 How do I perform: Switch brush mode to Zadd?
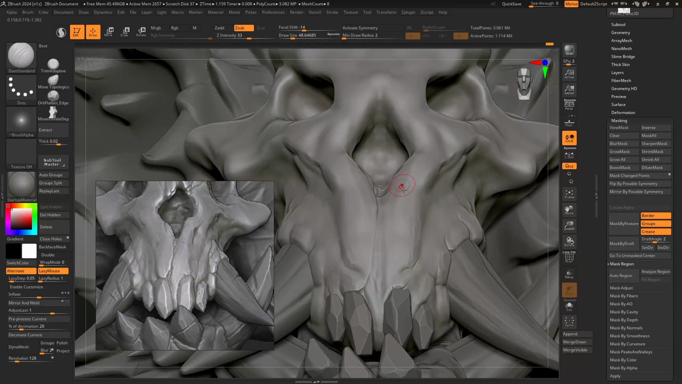click(x=219, y=28)
